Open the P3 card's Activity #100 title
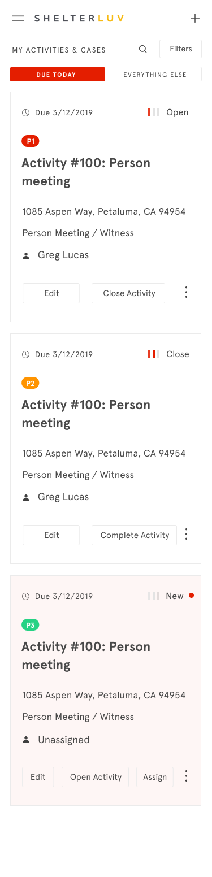Image resolution: width=212 pixels, height=877 pixels. 86,655
